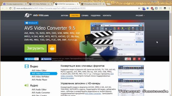The image size is (172, 96).
Task: Click the AVS Video Converter 9.5 heading
Action: (x=50, y=28)
